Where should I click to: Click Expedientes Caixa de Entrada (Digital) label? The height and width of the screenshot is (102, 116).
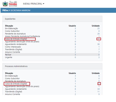pyautogui.click(x=16, y=39)
